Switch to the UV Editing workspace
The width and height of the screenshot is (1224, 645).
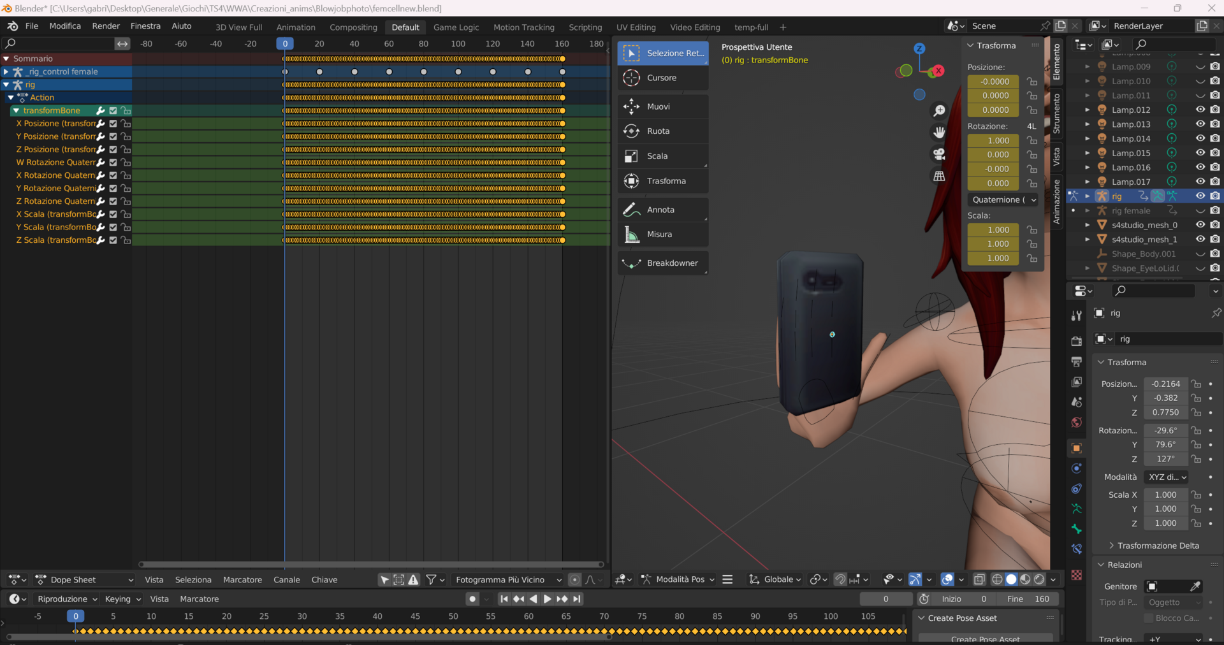(636, 27)
